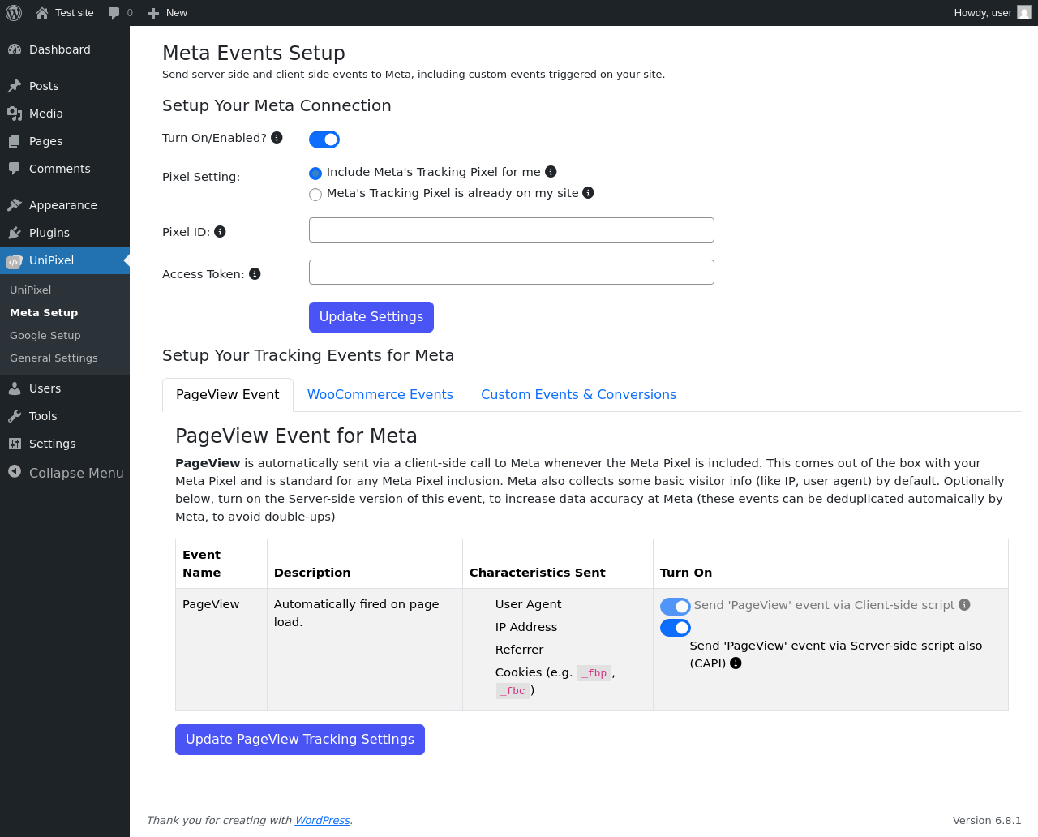Click the plus New icon in admin bar
The width and height of the screenshot is (1038, 837).
click(x=153, y=13)
